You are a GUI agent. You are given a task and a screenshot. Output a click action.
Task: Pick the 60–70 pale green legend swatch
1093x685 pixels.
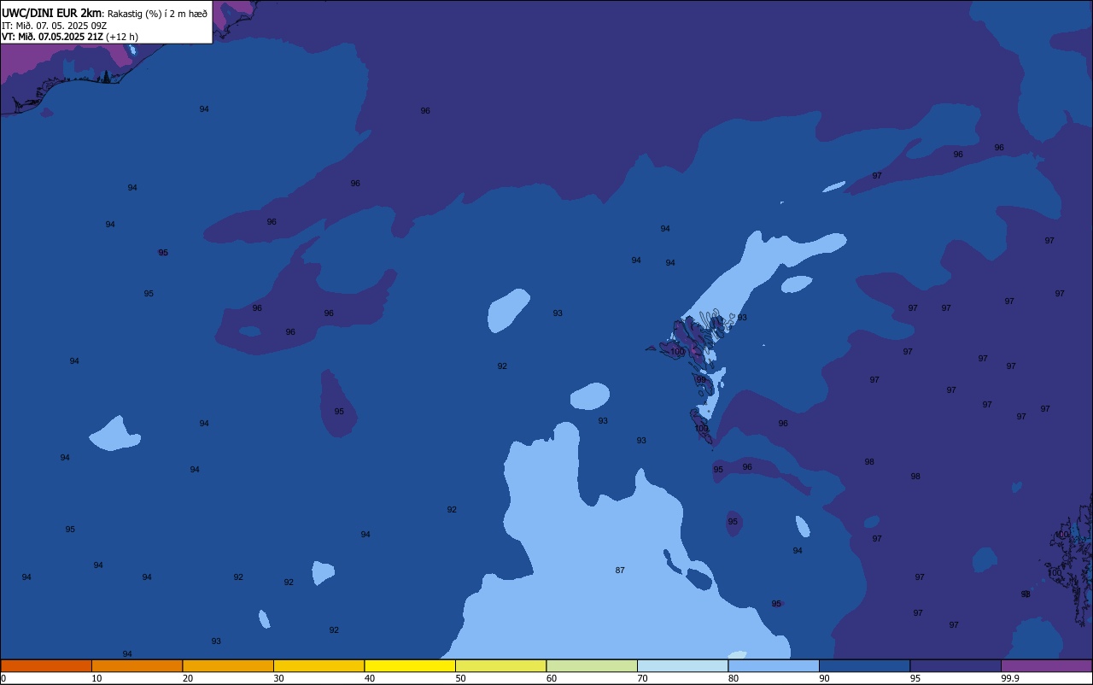pyautogui.click(x=592, y=665)
